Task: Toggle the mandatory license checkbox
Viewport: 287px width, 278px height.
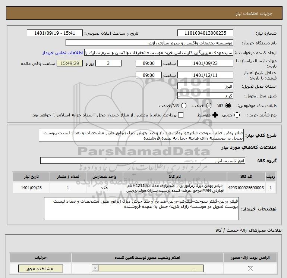Action: [250, 269]
